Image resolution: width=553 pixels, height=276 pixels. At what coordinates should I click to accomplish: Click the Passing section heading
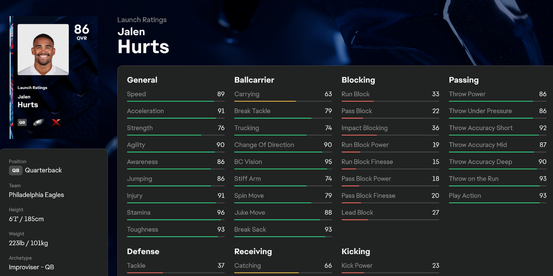(x=463, y=80)
